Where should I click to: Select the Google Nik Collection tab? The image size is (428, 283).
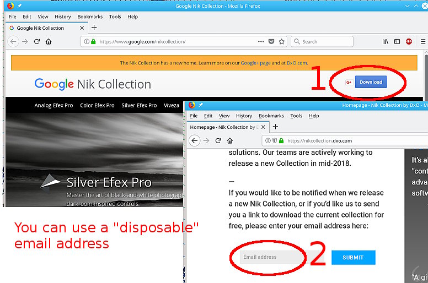click(46, 28)
